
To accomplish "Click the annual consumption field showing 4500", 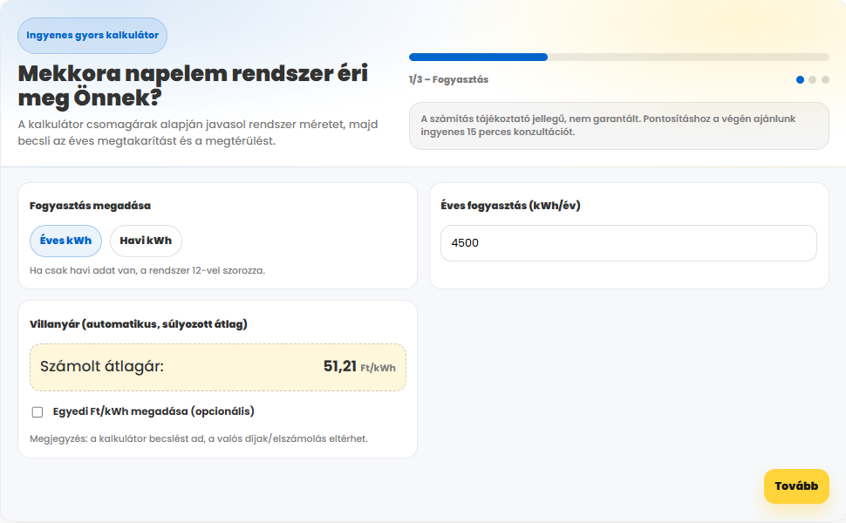I will coord(628,243).
